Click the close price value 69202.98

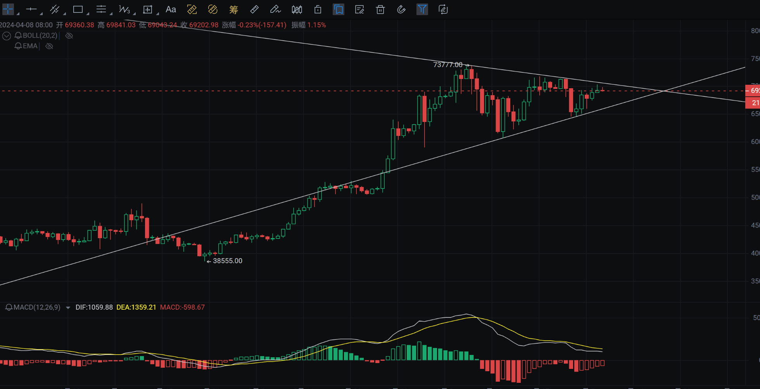tap(204, 25)
